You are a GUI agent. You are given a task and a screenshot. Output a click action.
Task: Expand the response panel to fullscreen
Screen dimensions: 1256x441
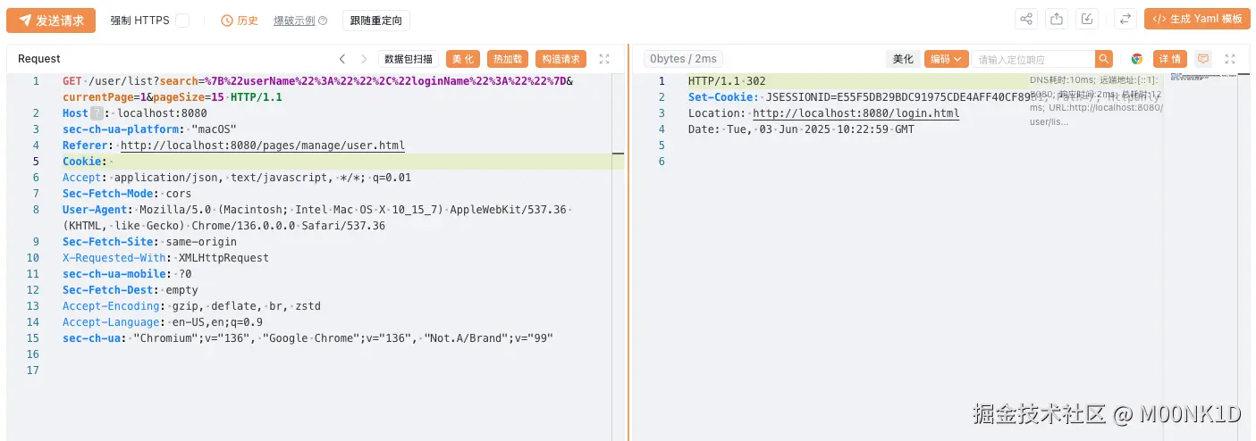pyautogui.click(x=1230, y=59)
